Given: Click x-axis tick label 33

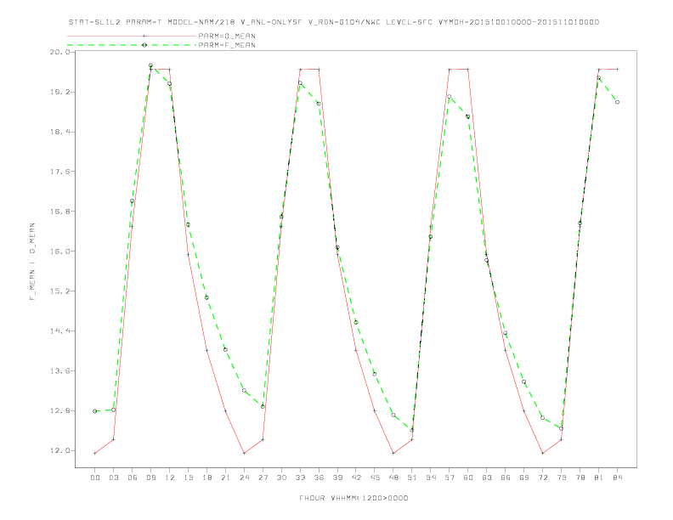Looking at the screenshot, I should 300,478.
